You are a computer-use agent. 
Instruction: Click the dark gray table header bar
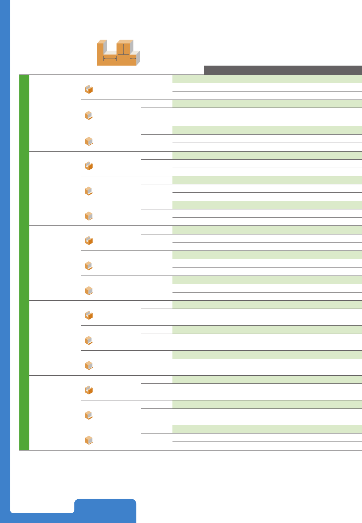click(x=283, y=70)
